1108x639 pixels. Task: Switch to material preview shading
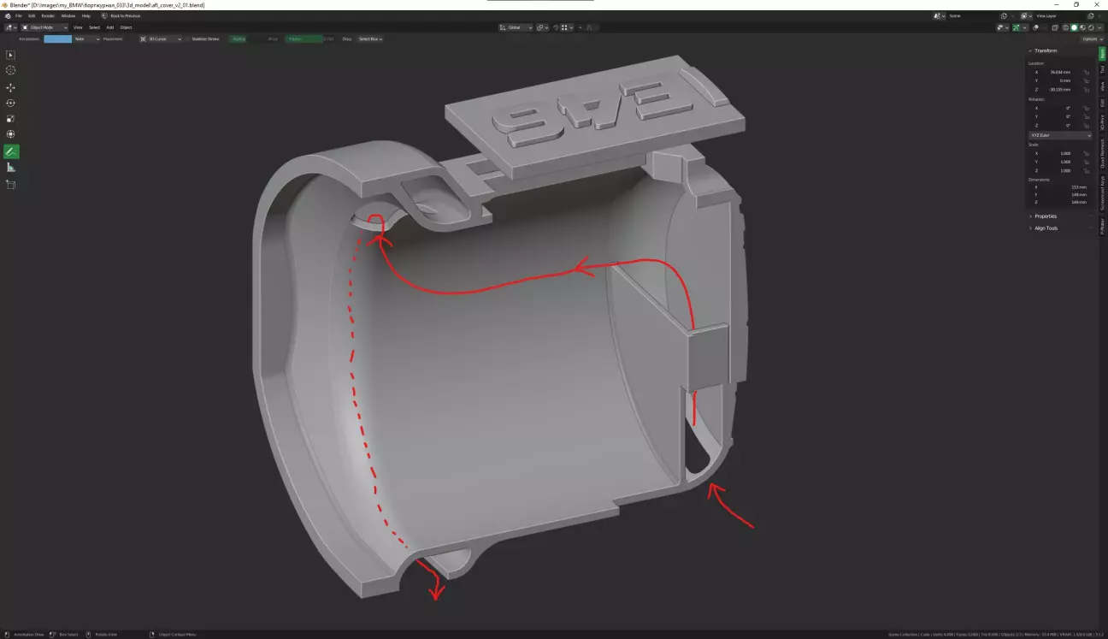coord(1082,27)
